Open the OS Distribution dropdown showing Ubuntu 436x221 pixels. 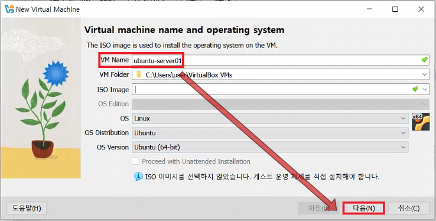(x=270, y=133)
